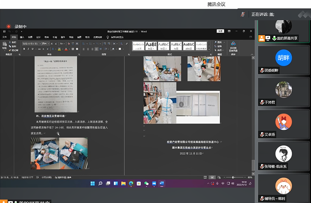311x203 pixels.
Task: Toggle the red recording indicator
Action: pos(8,26)
